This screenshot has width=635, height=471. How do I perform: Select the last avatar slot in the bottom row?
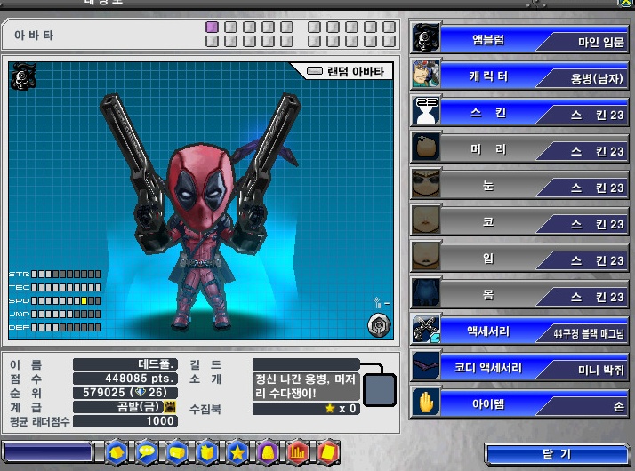(389, 41)
